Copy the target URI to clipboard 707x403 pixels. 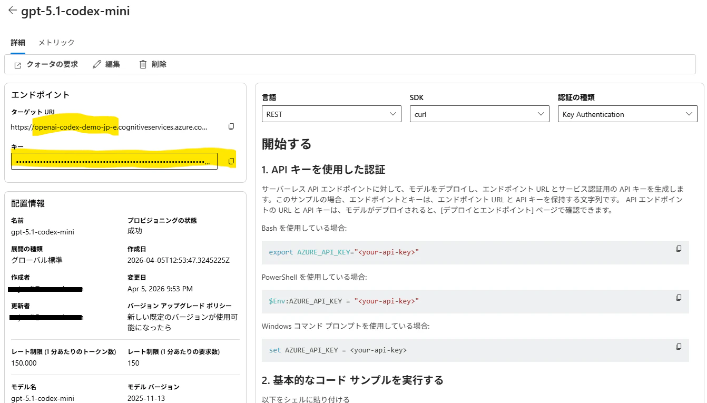(x=231, y=126)
